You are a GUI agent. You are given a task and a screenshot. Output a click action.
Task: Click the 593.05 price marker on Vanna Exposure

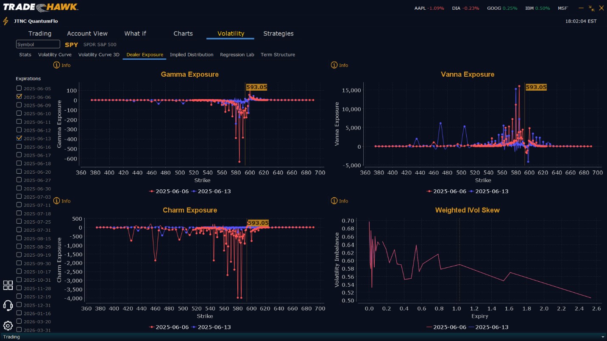(x=536, y=87)
